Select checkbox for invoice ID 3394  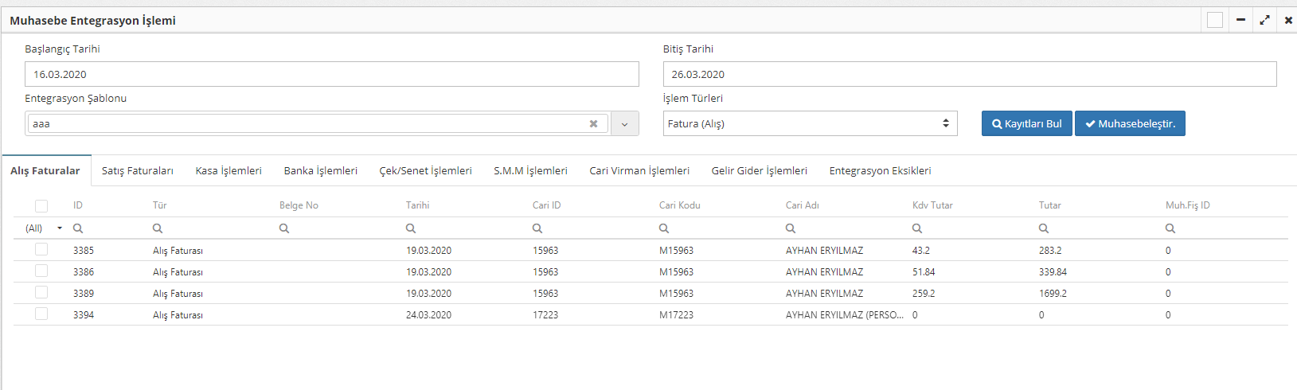coord(41,314)
